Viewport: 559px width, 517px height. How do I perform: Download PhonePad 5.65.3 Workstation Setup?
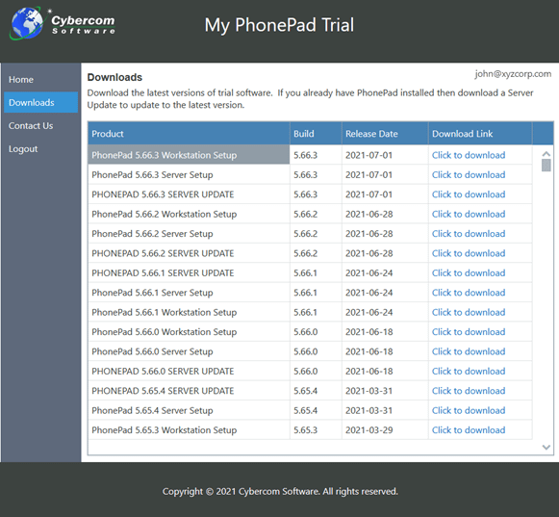(x=469, y=430)
